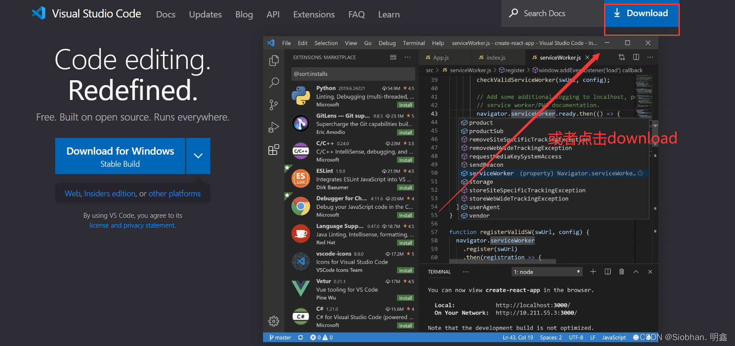Select the Extensions icon in activity bar

(x=274, y=150)
